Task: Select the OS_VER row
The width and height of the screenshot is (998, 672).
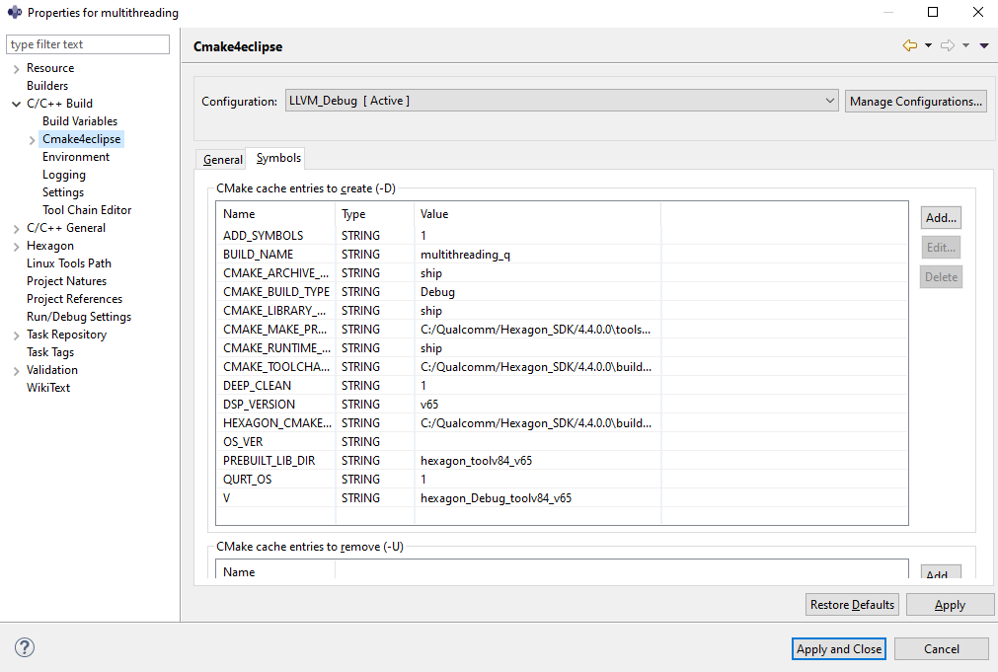Action: tap(562, 442)
